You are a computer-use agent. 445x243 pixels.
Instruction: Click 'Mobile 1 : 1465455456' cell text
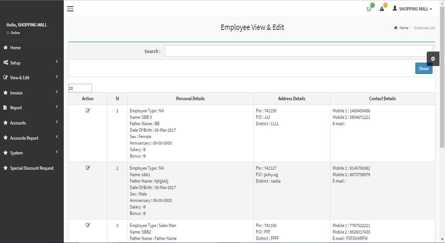352,111
